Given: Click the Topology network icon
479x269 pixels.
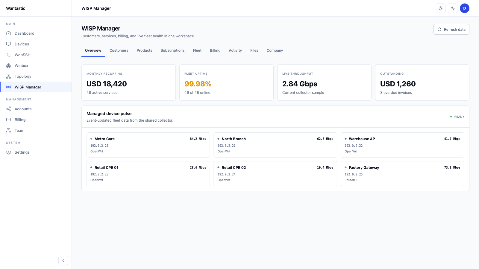Looking at the screenshot, I should coord(8,76).
